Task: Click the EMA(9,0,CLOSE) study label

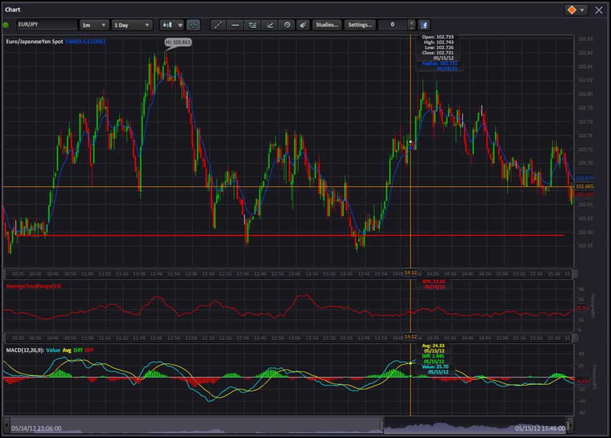Action: (x=85, y=41)
